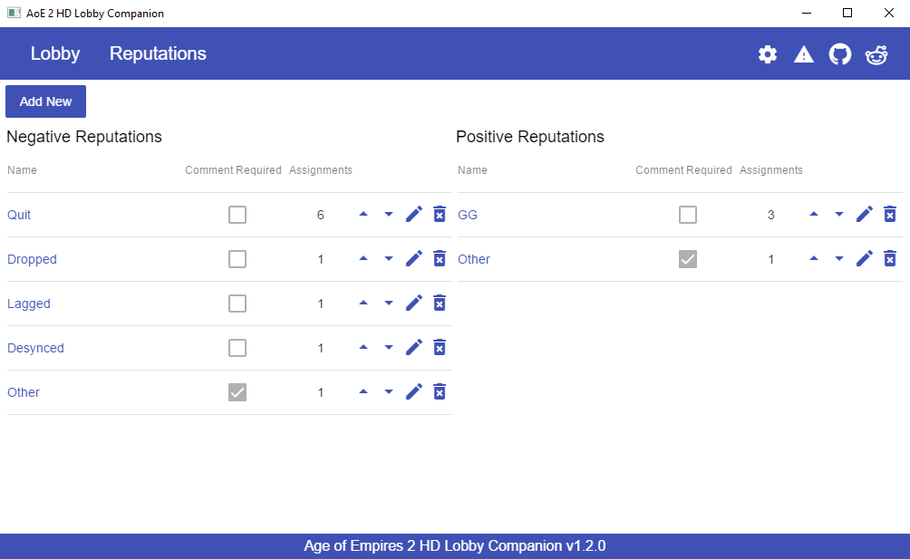Delete the positive Other reputation
The height and width of the screenshot is (559, 910).
890,258
